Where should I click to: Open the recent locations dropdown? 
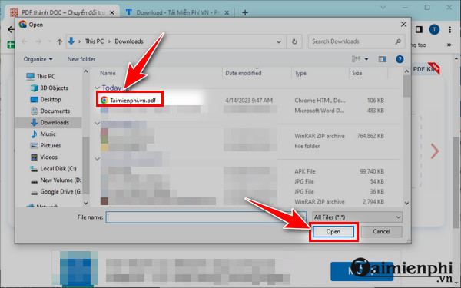coord(49,41)
